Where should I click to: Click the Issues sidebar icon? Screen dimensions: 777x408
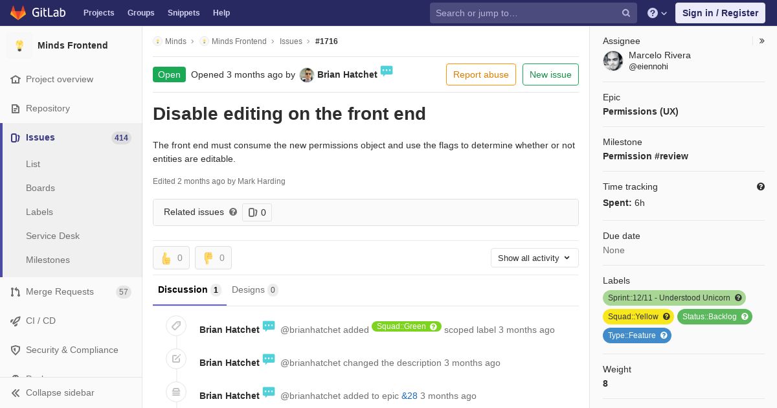(x=16, y=137)
